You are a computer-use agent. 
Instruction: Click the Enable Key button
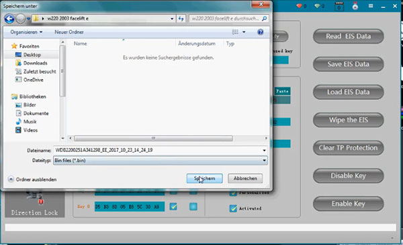pyautogui.click(x=348, y=203)
